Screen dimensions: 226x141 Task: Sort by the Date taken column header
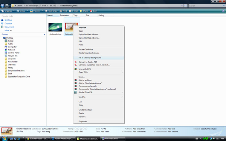pyautogui.click(x=66, y=15)
